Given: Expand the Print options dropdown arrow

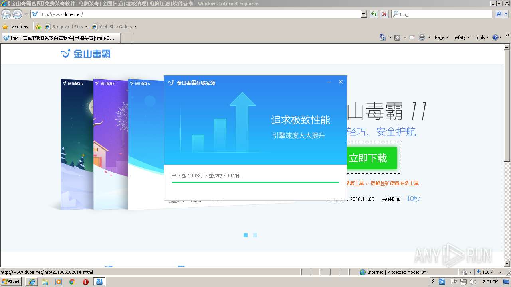Looking at the screenshot, I should pos(429,37).
